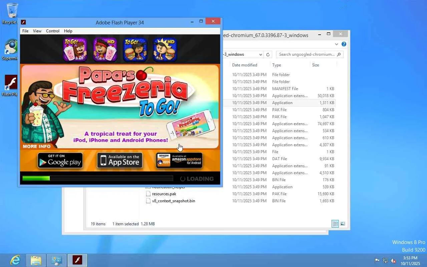Viewport: 427px width, 267px height.
Task: Minimize the Flash Player window
Action: [x=192, y=22]
